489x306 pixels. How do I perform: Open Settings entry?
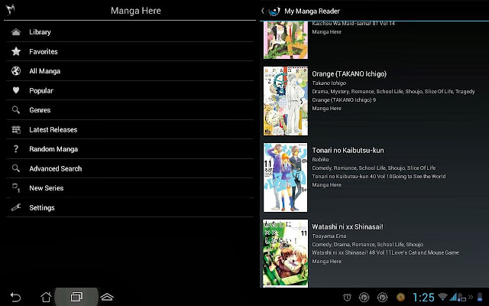tap(130, 207)
